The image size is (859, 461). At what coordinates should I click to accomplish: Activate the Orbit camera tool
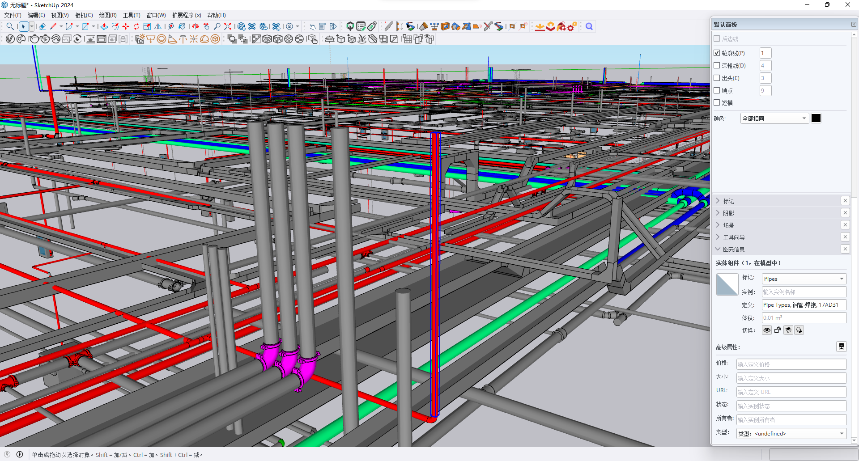(x=196, y=26)
